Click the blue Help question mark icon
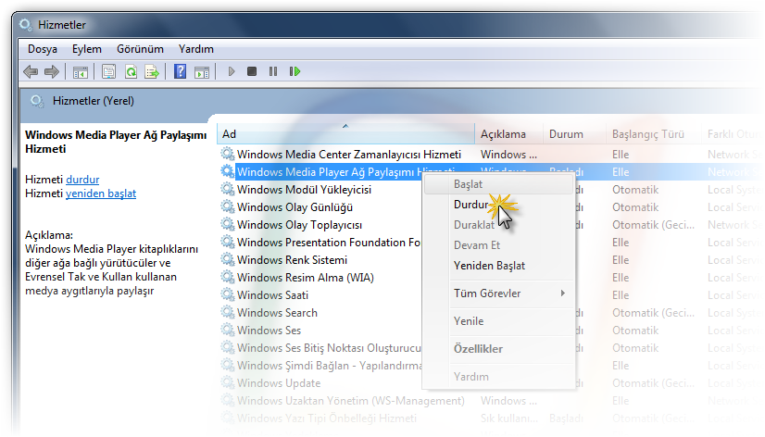The width and height of the screenshot is (765, 437). click(180, 71)
